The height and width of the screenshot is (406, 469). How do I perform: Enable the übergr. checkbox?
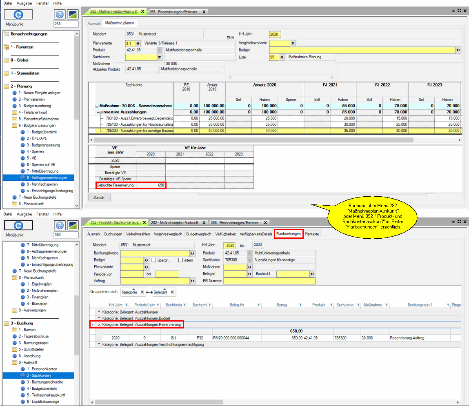(x=154, y=260)
